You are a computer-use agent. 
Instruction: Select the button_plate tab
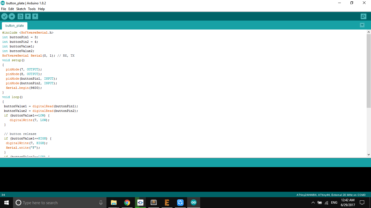coord(15,26)
